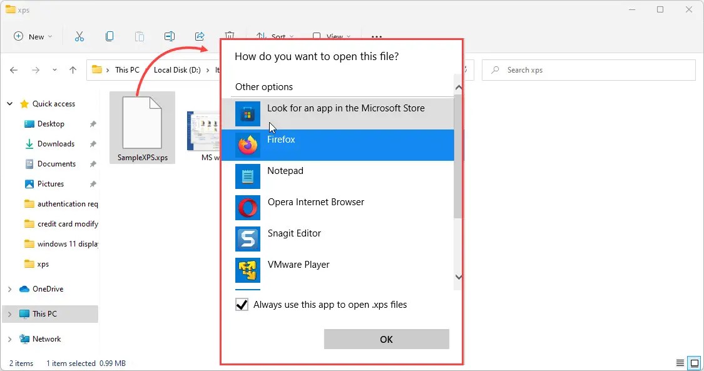Viewport: 704px width, 371px height.
Task: Choose the Notepad icon to open the file
Action: coord(247,176)
